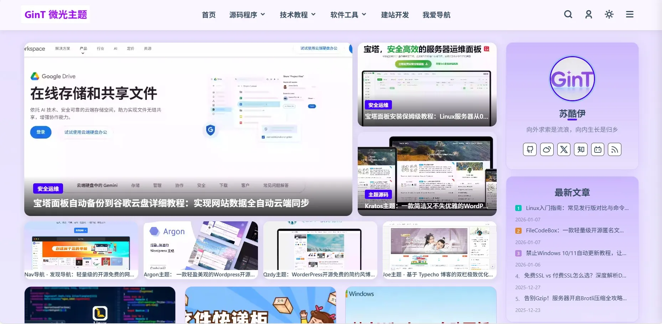The height and width of the screenshot is (324, 662).
Task: Click rank badge 2 in latest articles
Action: point(518,231)
